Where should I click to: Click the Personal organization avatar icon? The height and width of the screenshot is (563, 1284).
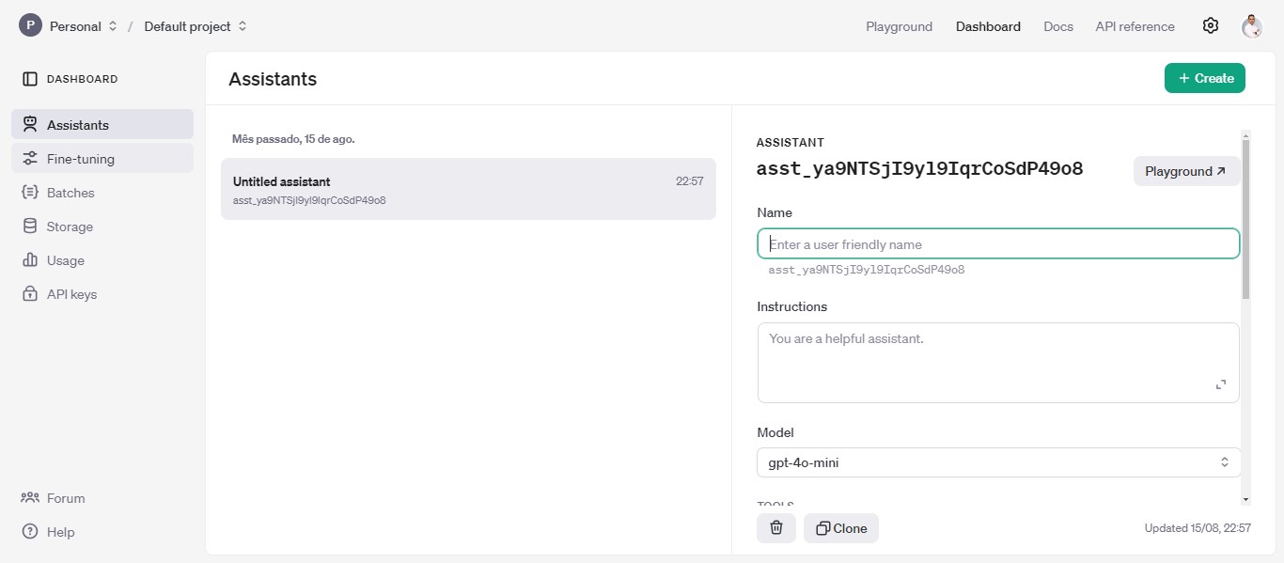coord(30,26)
